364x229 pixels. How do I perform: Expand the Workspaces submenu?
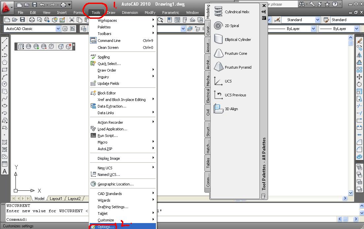[x=123, y=20]
